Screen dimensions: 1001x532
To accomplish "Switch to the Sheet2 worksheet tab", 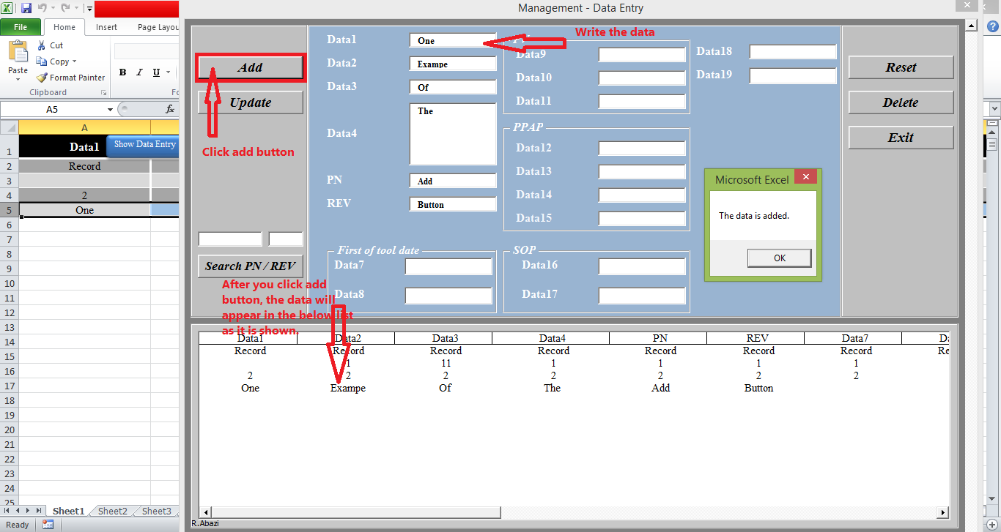I will pos(113,512).
